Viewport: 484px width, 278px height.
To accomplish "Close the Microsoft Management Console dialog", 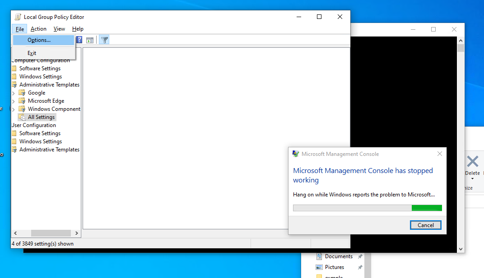I will tap(440, 154).
